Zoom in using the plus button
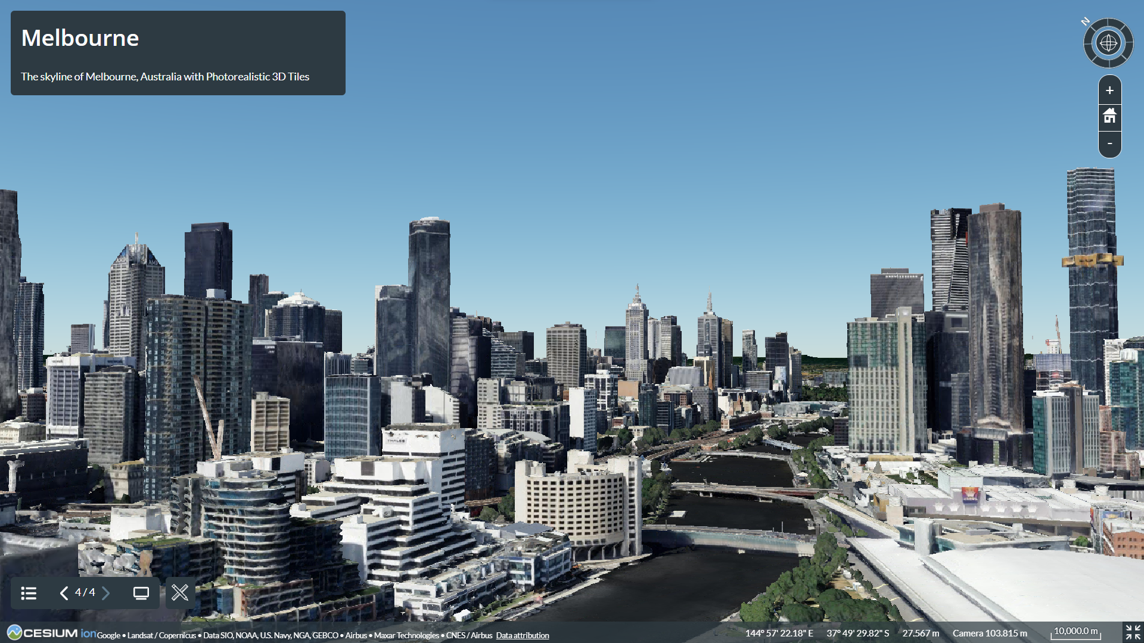The width and height of the screenshot is (1144, 643). tap(1109, 90)
